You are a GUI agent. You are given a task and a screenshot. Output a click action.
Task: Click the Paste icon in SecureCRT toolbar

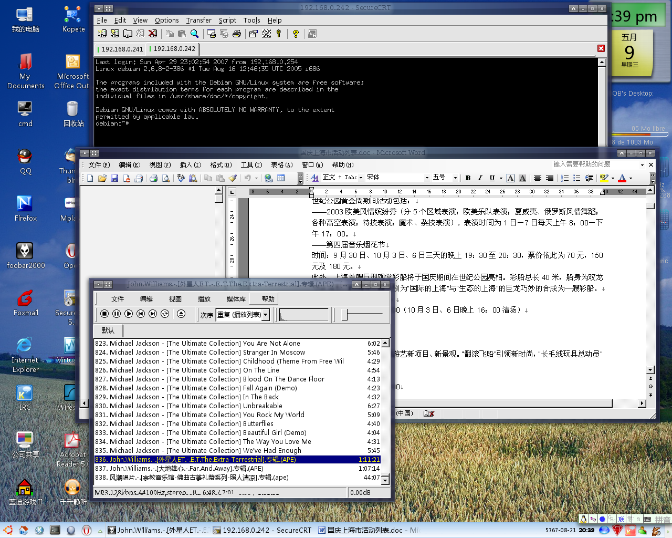[x=182, y=34]
